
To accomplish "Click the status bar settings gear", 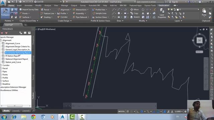I will point(185,112).
